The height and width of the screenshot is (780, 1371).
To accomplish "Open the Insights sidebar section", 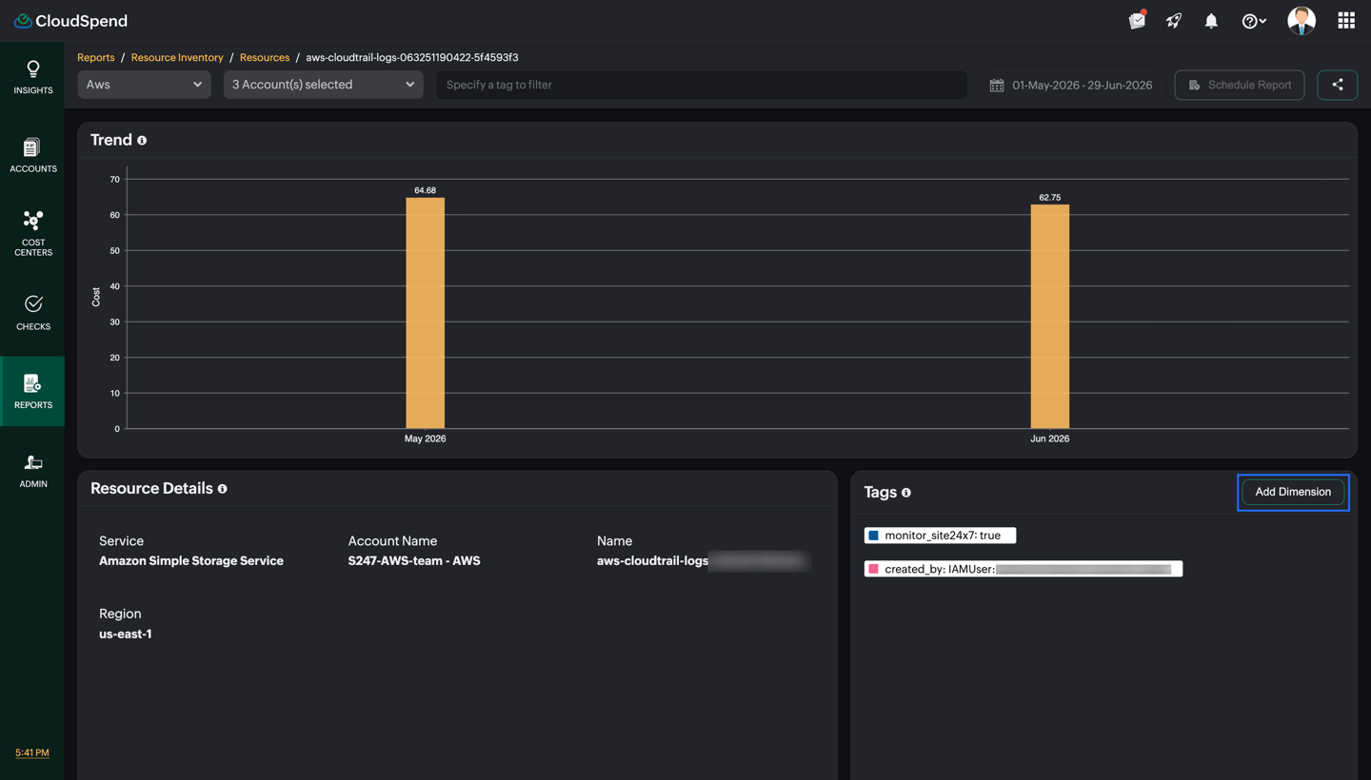I will (32, 77).
